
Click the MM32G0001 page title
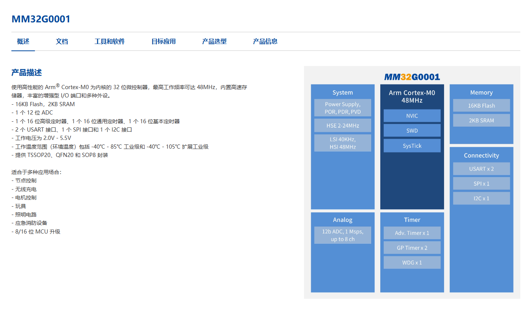[x=41, y=19]
